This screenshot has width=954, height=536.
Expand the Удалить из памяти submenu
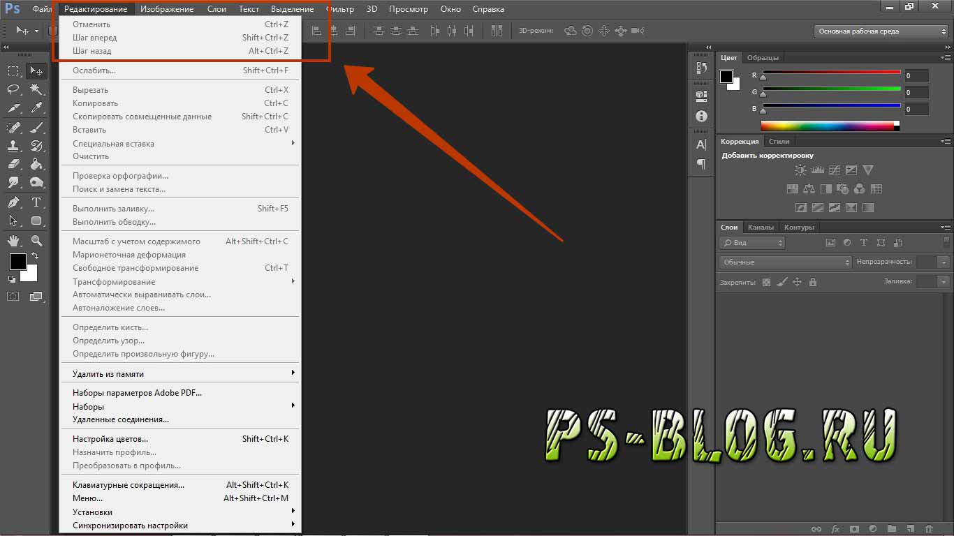[x=179, y=373]
